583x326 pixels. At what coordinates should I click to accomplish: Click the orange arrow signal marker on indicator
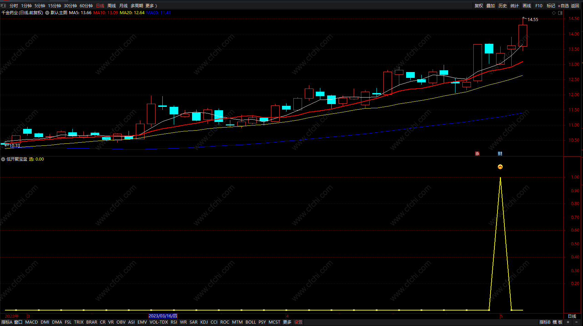coord(500,167)
